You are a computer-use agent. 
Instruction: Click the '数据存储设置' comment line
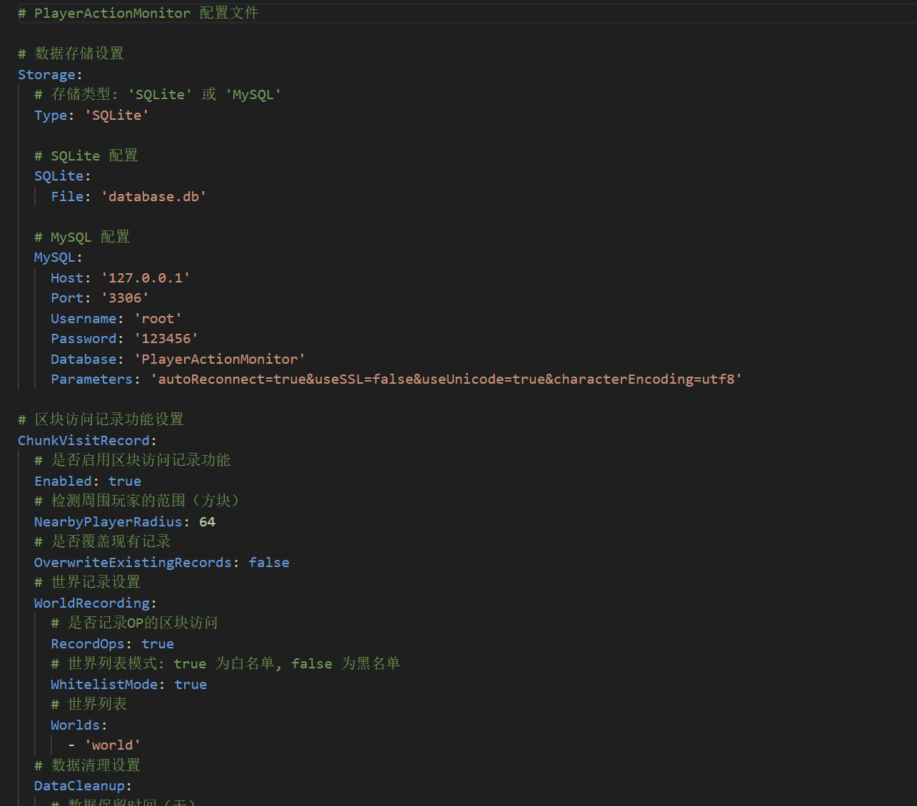pyautogui.click(x=71, y=53)
